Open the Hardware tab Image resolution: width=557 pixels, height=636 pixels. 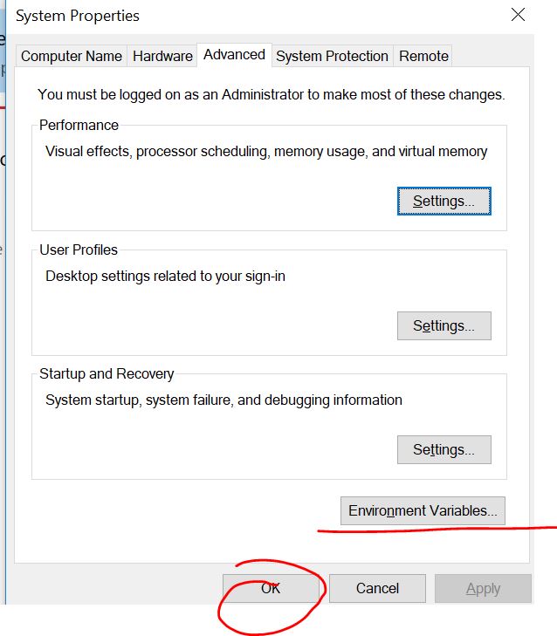162,56
